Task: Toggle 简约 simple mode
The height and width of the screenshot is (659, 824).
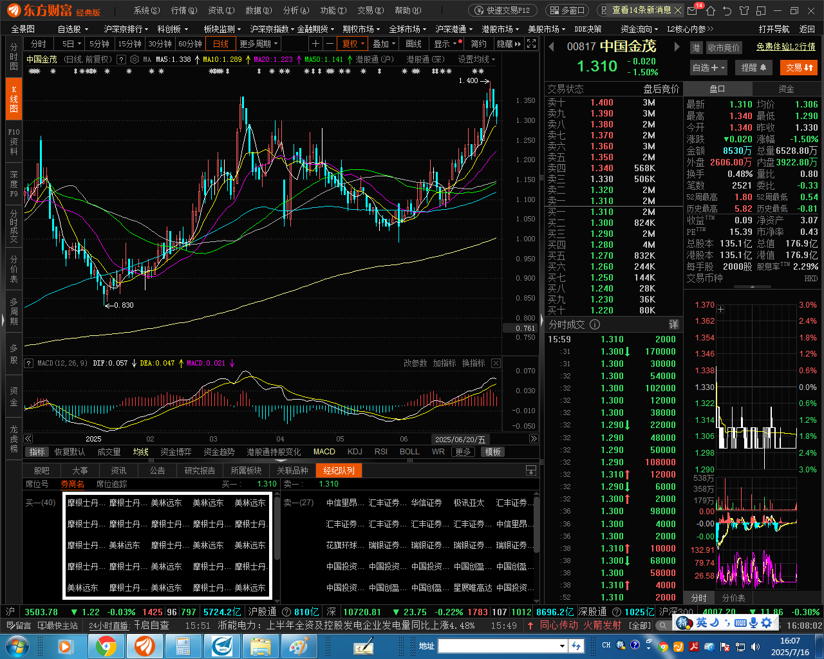Action: [479, 44]
